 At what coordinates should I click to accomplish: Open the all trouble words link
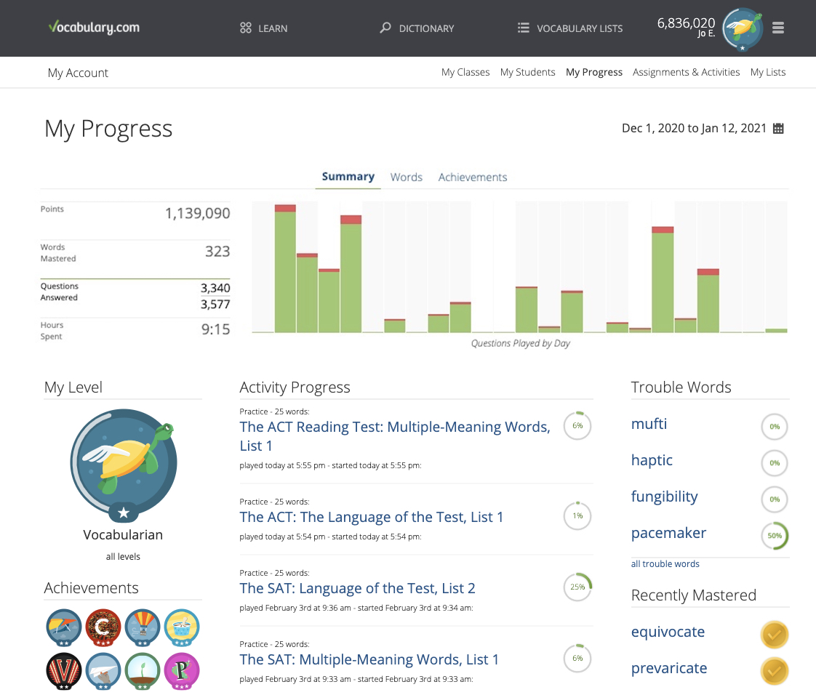(665, 564)
